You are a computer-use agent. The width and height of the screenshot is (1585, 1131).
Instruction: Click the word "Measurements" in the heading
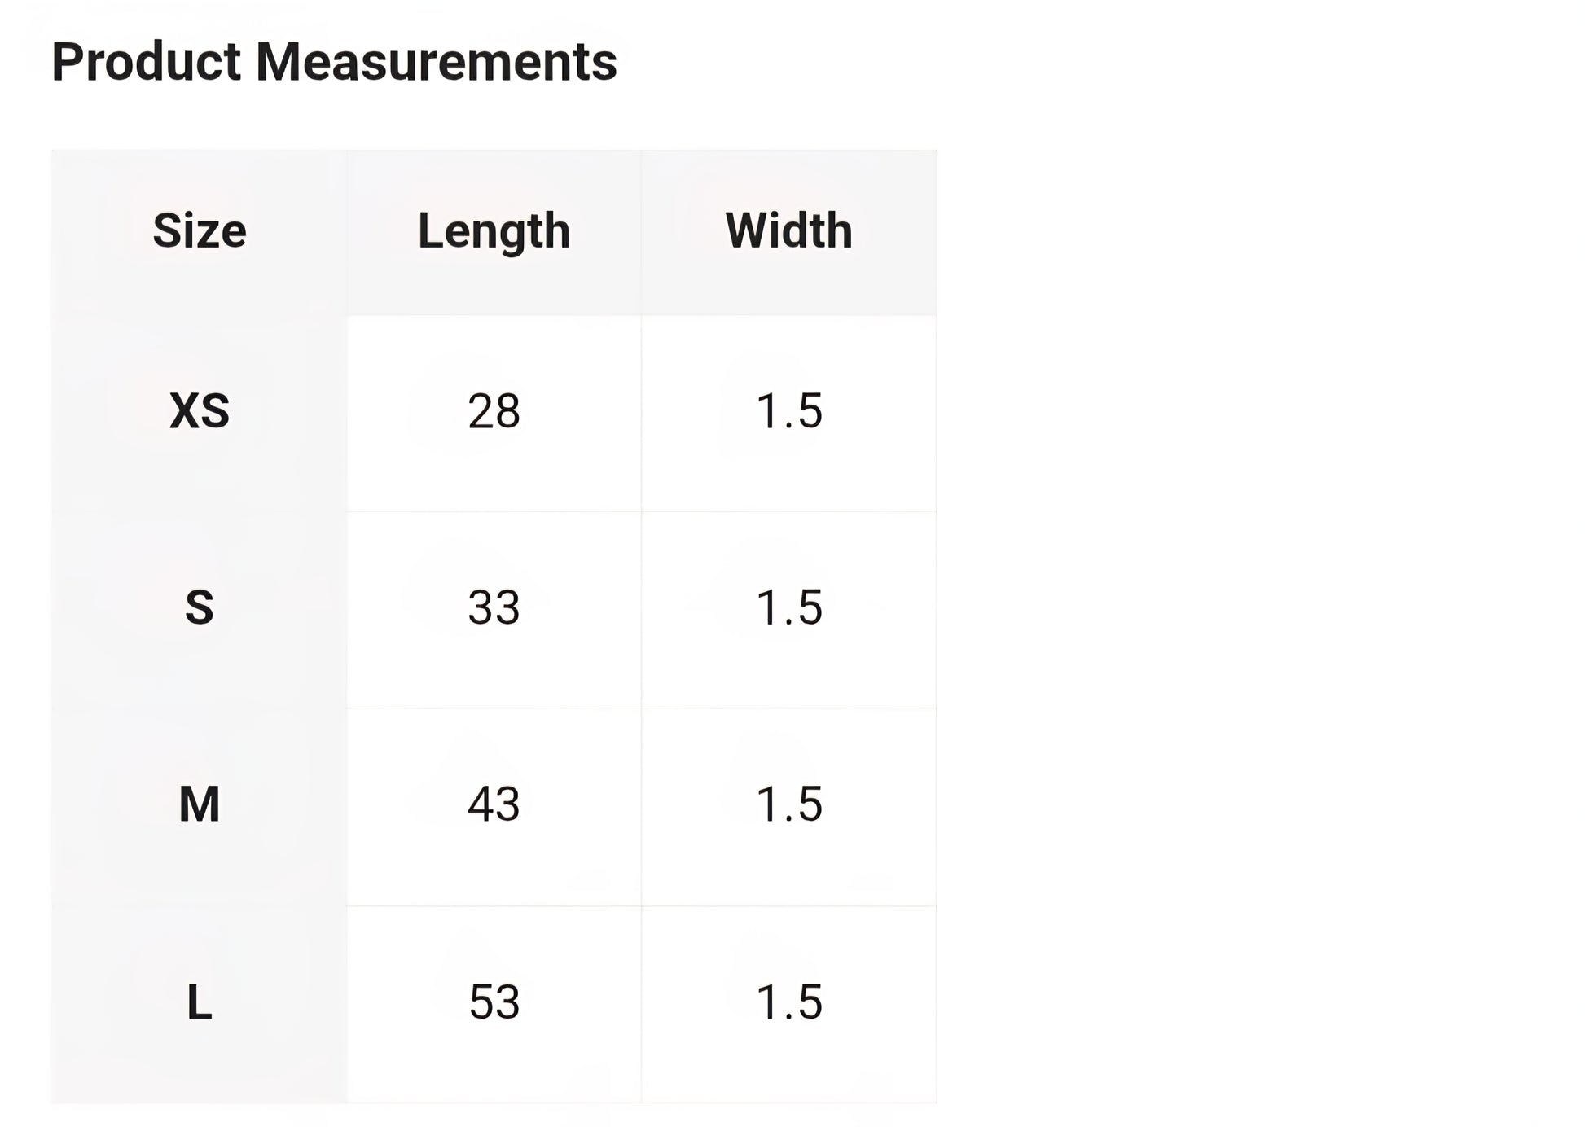[436, 62]
